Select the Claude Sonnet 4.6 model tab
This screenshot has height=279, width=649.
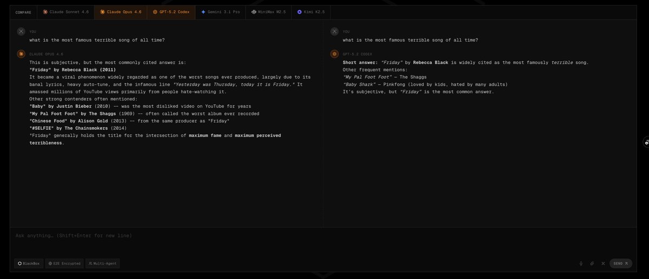pos(65,12)
